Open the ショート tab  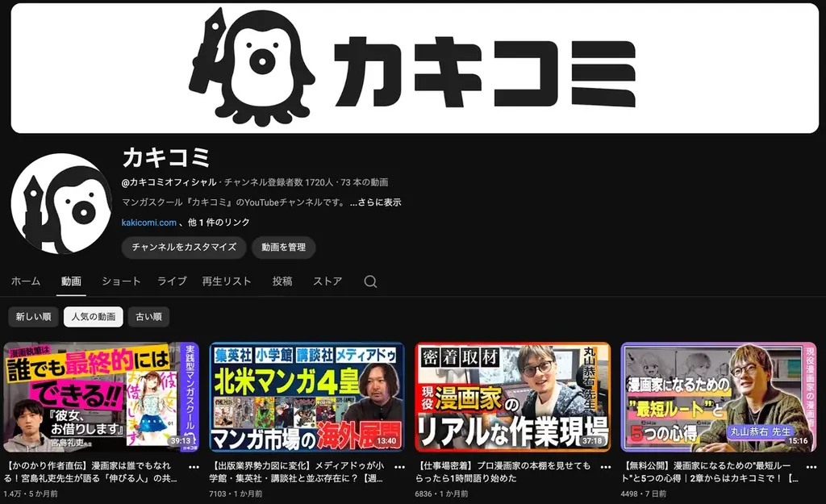[121, 281]
